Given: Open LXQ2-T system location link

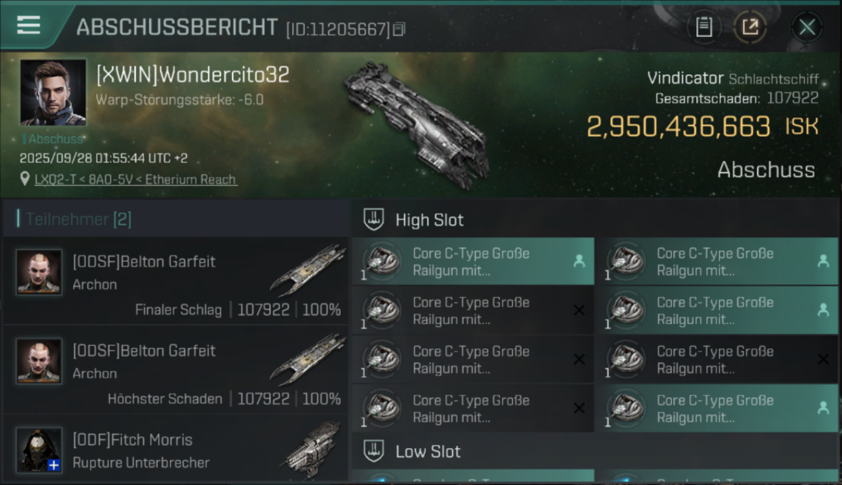Looking at the screenshot, I should click(x=136, y=179).
